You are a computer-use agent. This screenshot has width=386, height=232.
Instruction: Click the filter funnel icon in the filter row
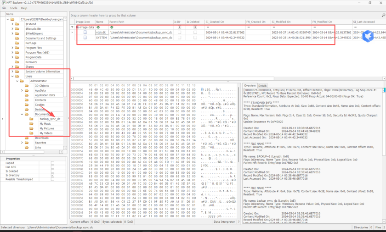(x=73, y=27)
